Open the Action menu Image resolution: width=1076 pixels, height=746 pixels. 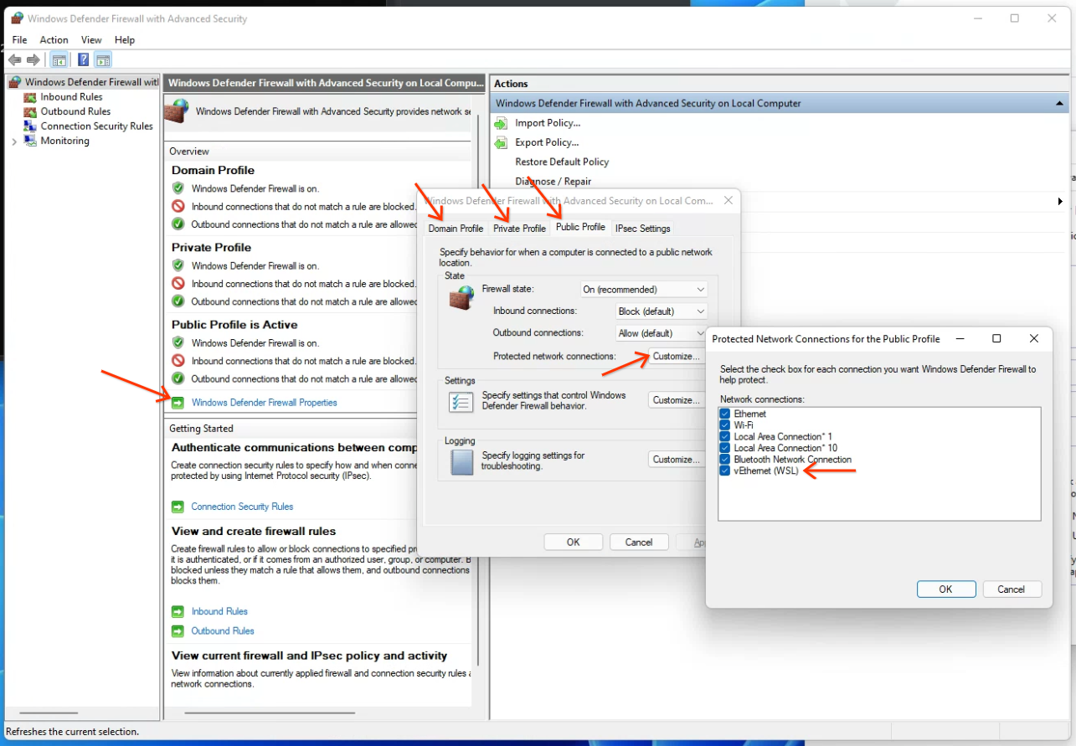(x=54, y=39)
